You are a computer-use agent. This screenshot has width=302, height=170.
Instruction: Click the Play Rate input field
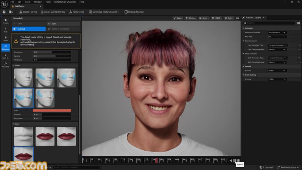[x=277, y=37]
